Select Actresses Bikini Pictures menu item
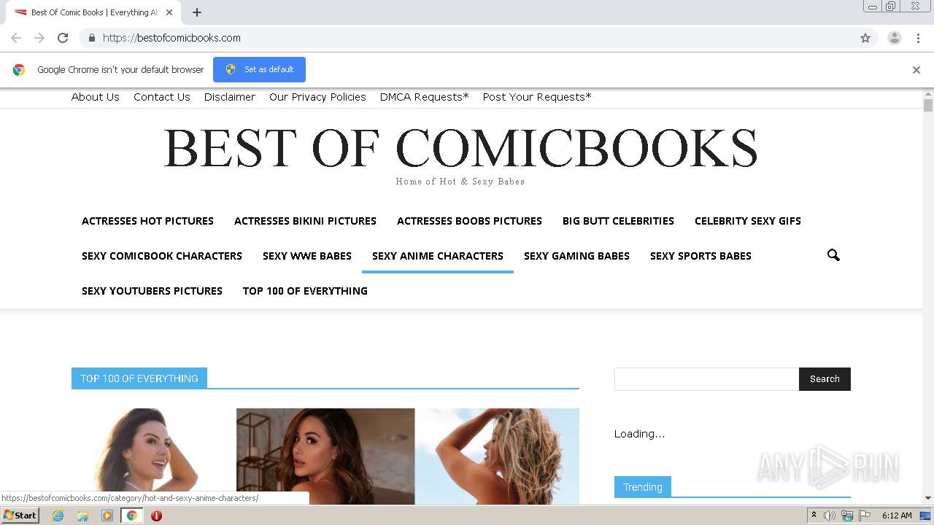The height and width of the screenshot is (525, 934). pyautogui.click(x=305, y=221)
